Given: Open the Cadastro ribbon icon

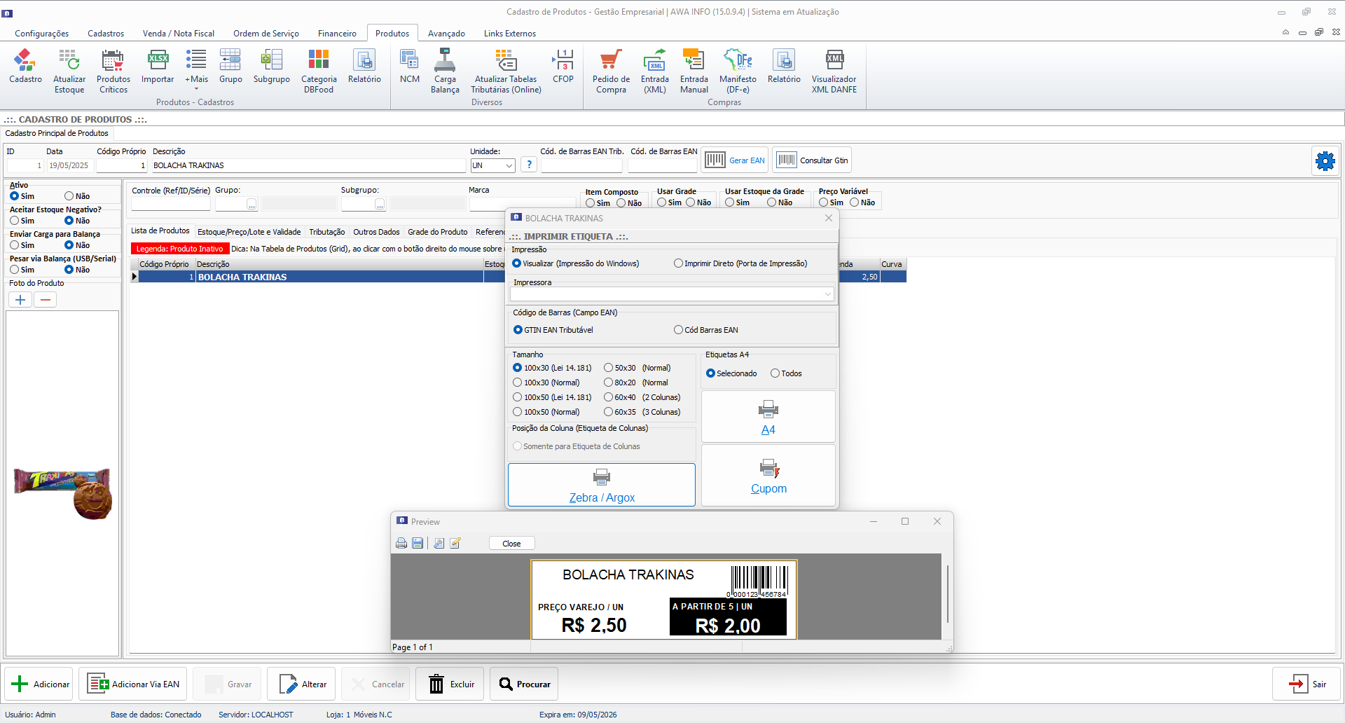Looking at the screenshot, I should (x=25, y=67).
